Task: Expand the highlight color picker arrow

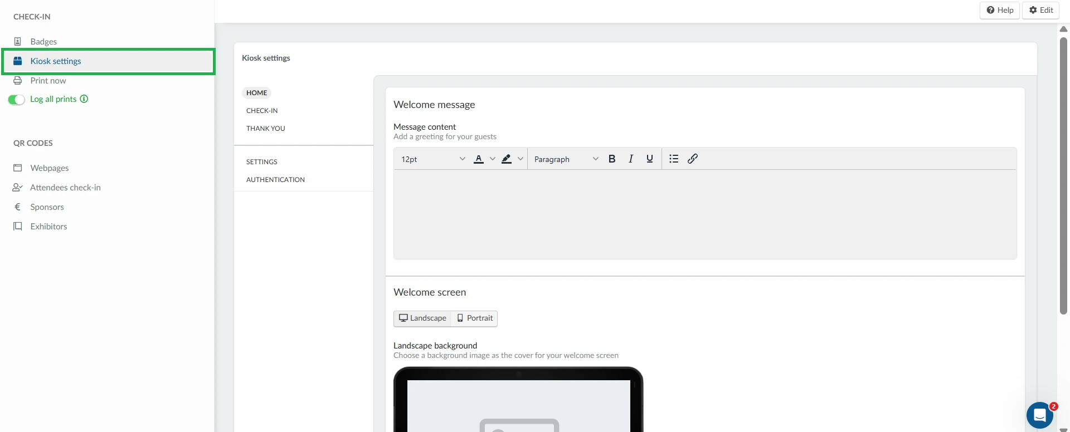Action: 520,159
